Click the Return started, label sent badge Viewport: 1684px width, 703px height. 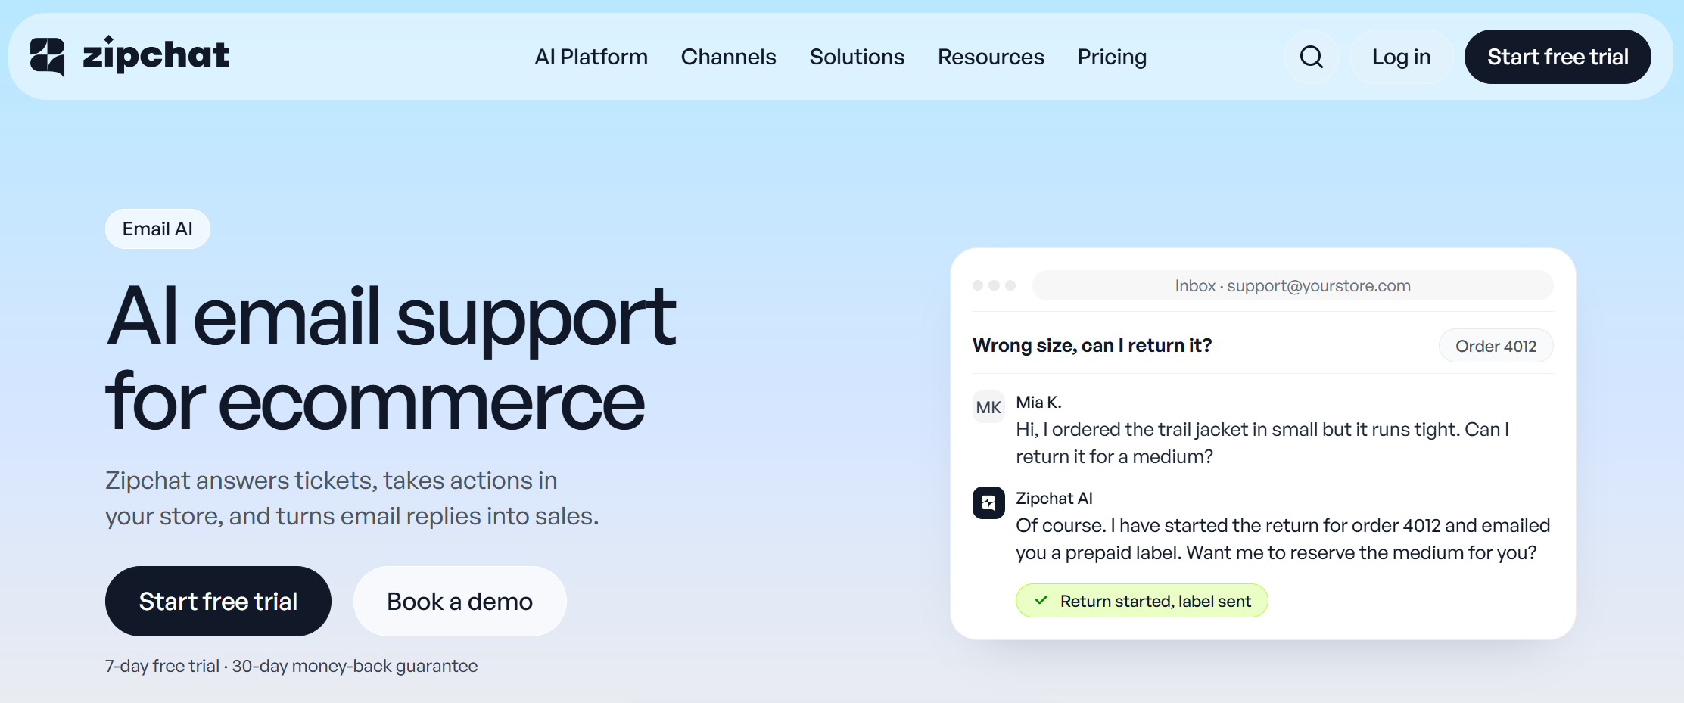tap(1141, 601)
